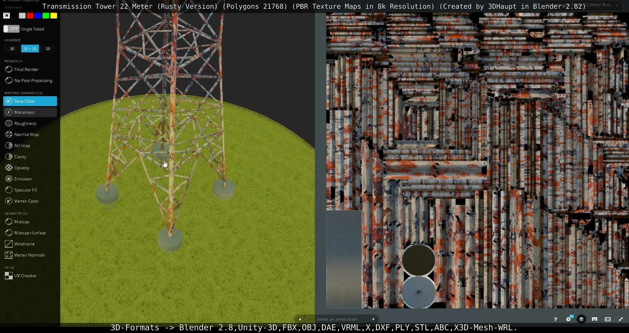Go to next annotation arrow
The width and height of the screenshot is (629, 333).
pos(374,319)
